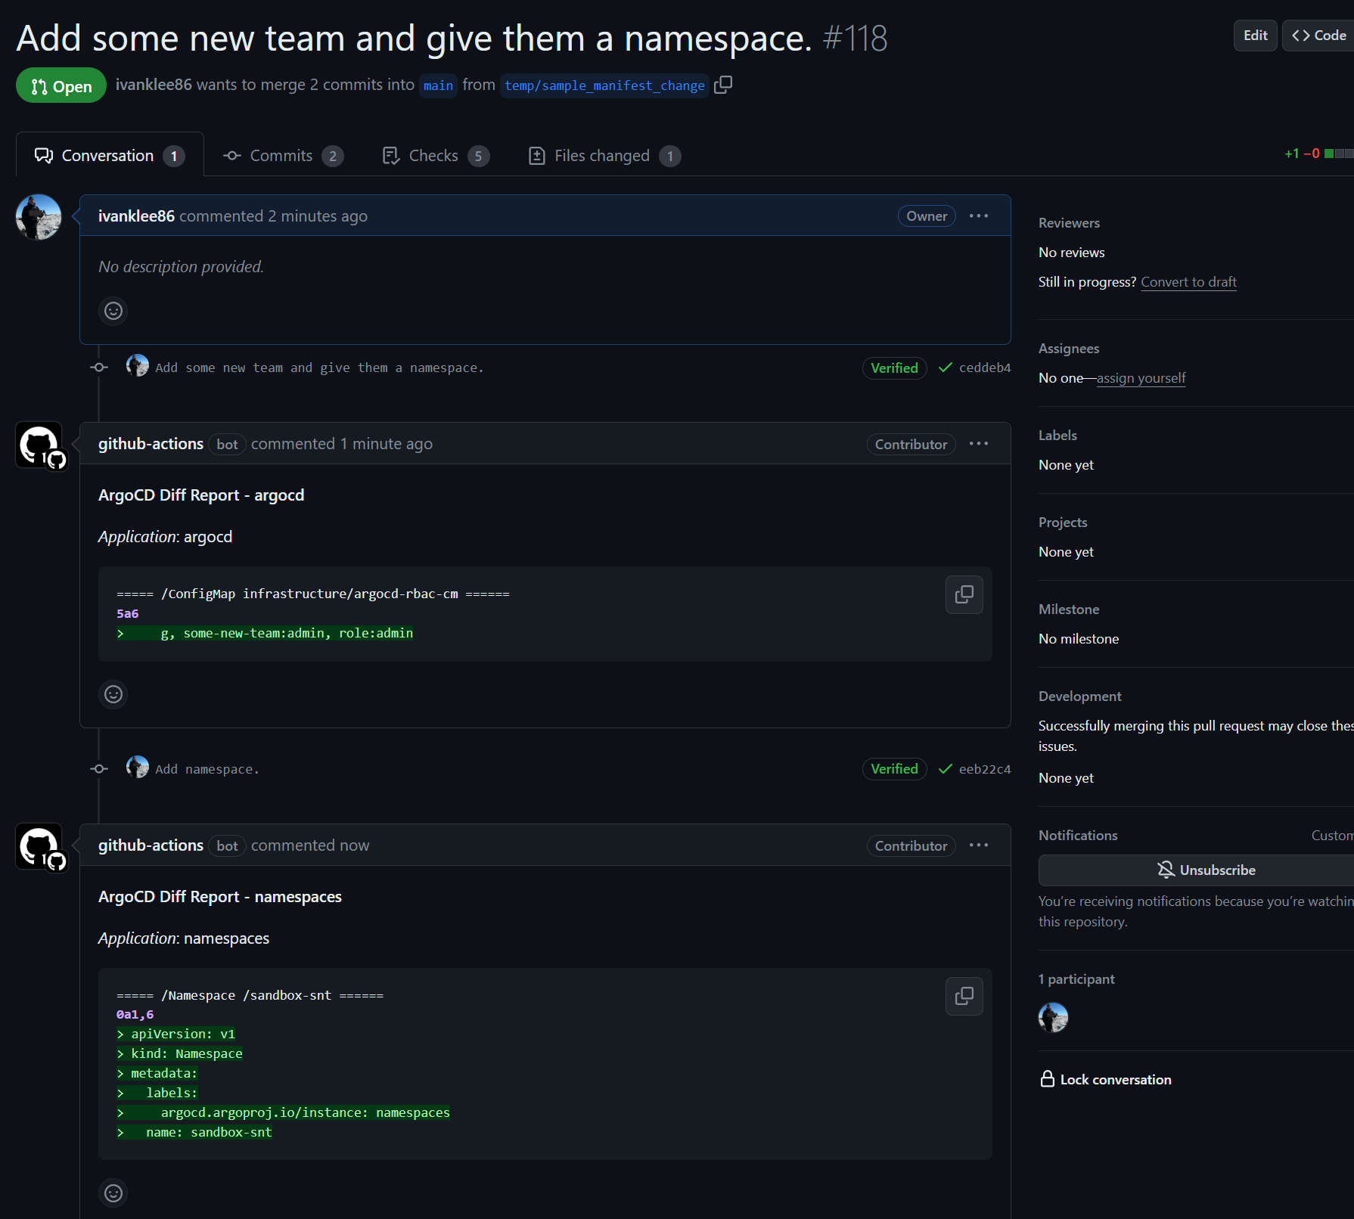Copy the argocd-rbac-cm diff code block
1354x1219 pixels.
point(964,594)
